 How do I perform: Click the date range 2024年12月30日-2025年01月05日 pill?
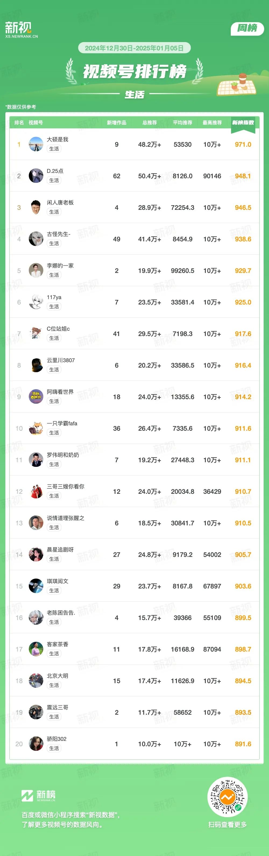pos(134,48)
